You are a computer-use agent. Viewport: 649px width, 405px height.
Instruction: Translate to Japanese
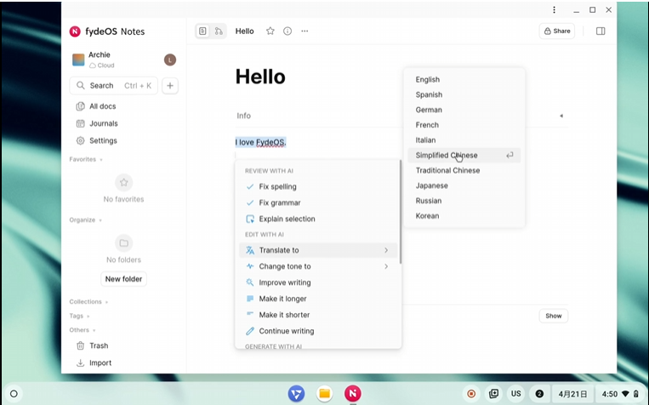[x=464, y=185]
